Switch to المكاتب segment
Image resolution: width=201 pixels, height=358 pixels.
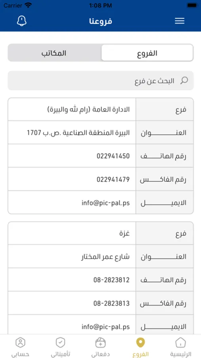point(54,53)
